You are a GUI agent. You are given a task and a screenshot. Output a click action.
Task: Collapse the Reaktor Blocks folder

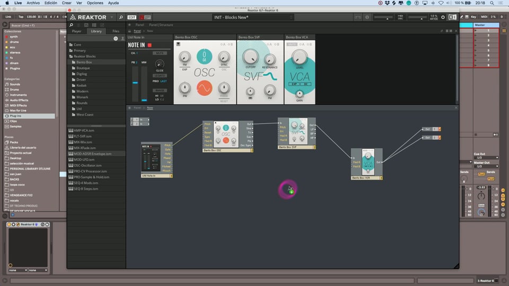click(x=84, y=56)
